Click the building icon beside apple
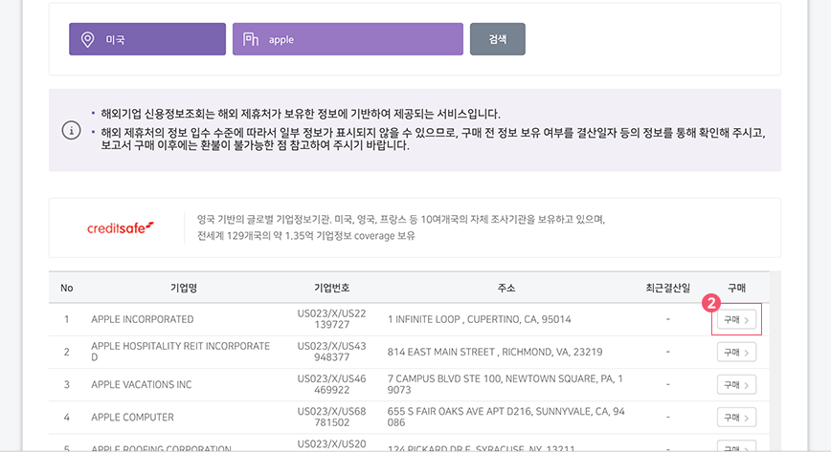The height and width of the screenshot is (452, 831). pyautogui.click(x=251, y=39)
